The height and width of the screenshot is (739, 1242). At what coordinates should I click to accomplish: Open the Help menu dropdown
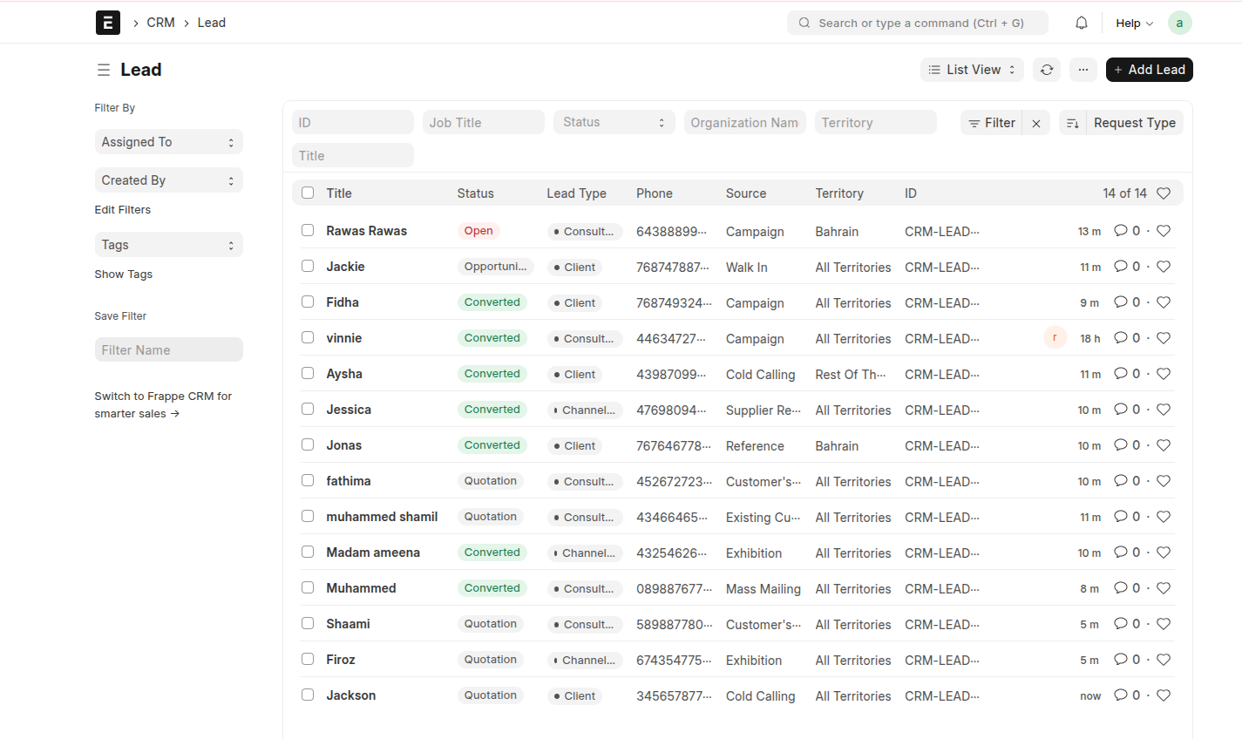coord(1134,24)
